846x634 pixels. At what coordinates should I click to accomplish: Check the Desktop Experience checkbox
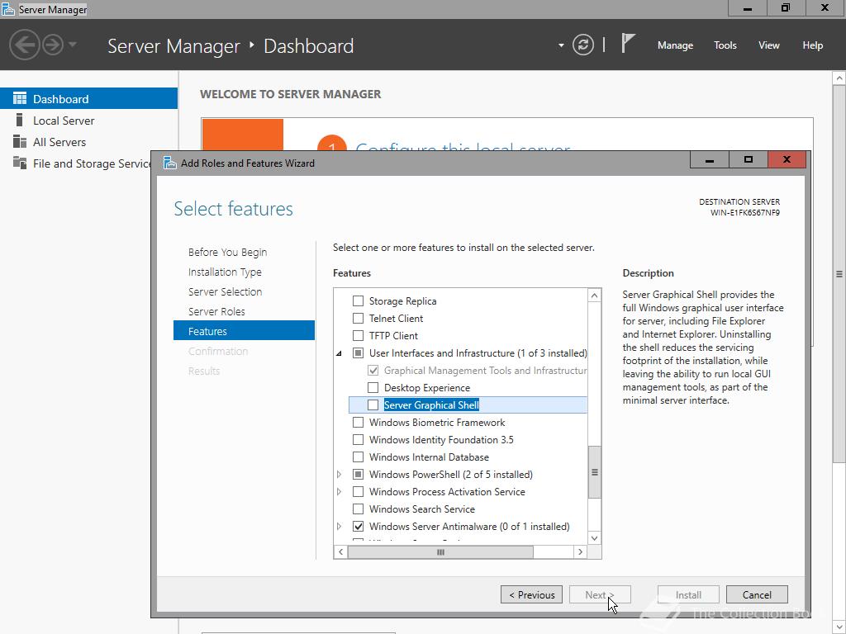[x=373, y=388]
